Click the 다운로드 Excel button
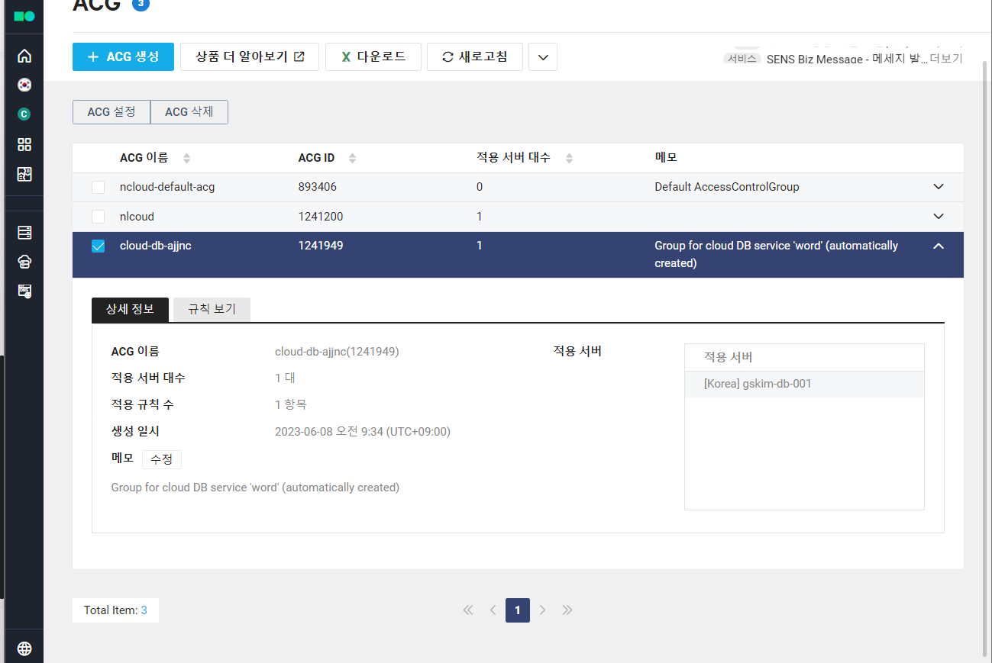 tap(373, 56)
